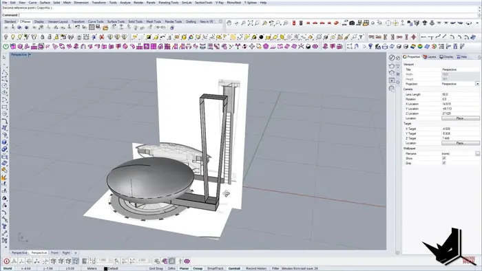Image resolution: width=482 pixels, height=271 pixels.
Task: Toggle Osnap in status bar
Action: coord(198,268)
